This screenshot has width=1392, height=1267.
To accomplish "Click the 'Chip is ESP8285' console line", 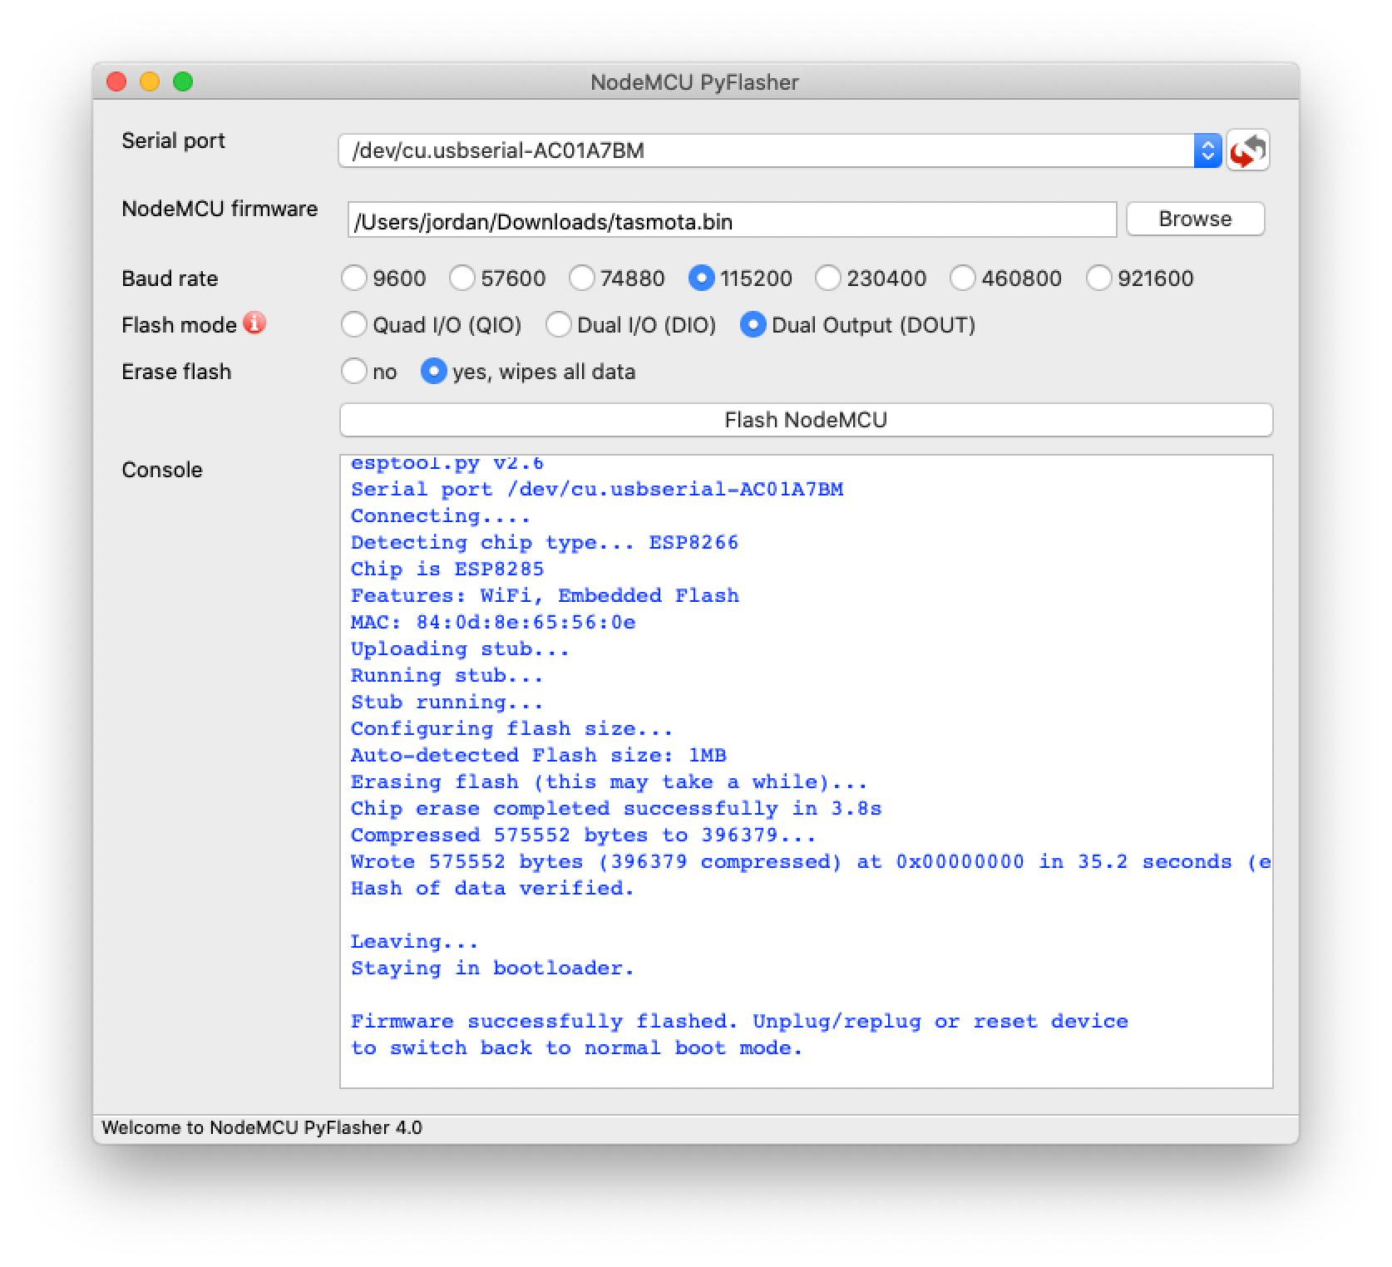I will click(447, 569).
